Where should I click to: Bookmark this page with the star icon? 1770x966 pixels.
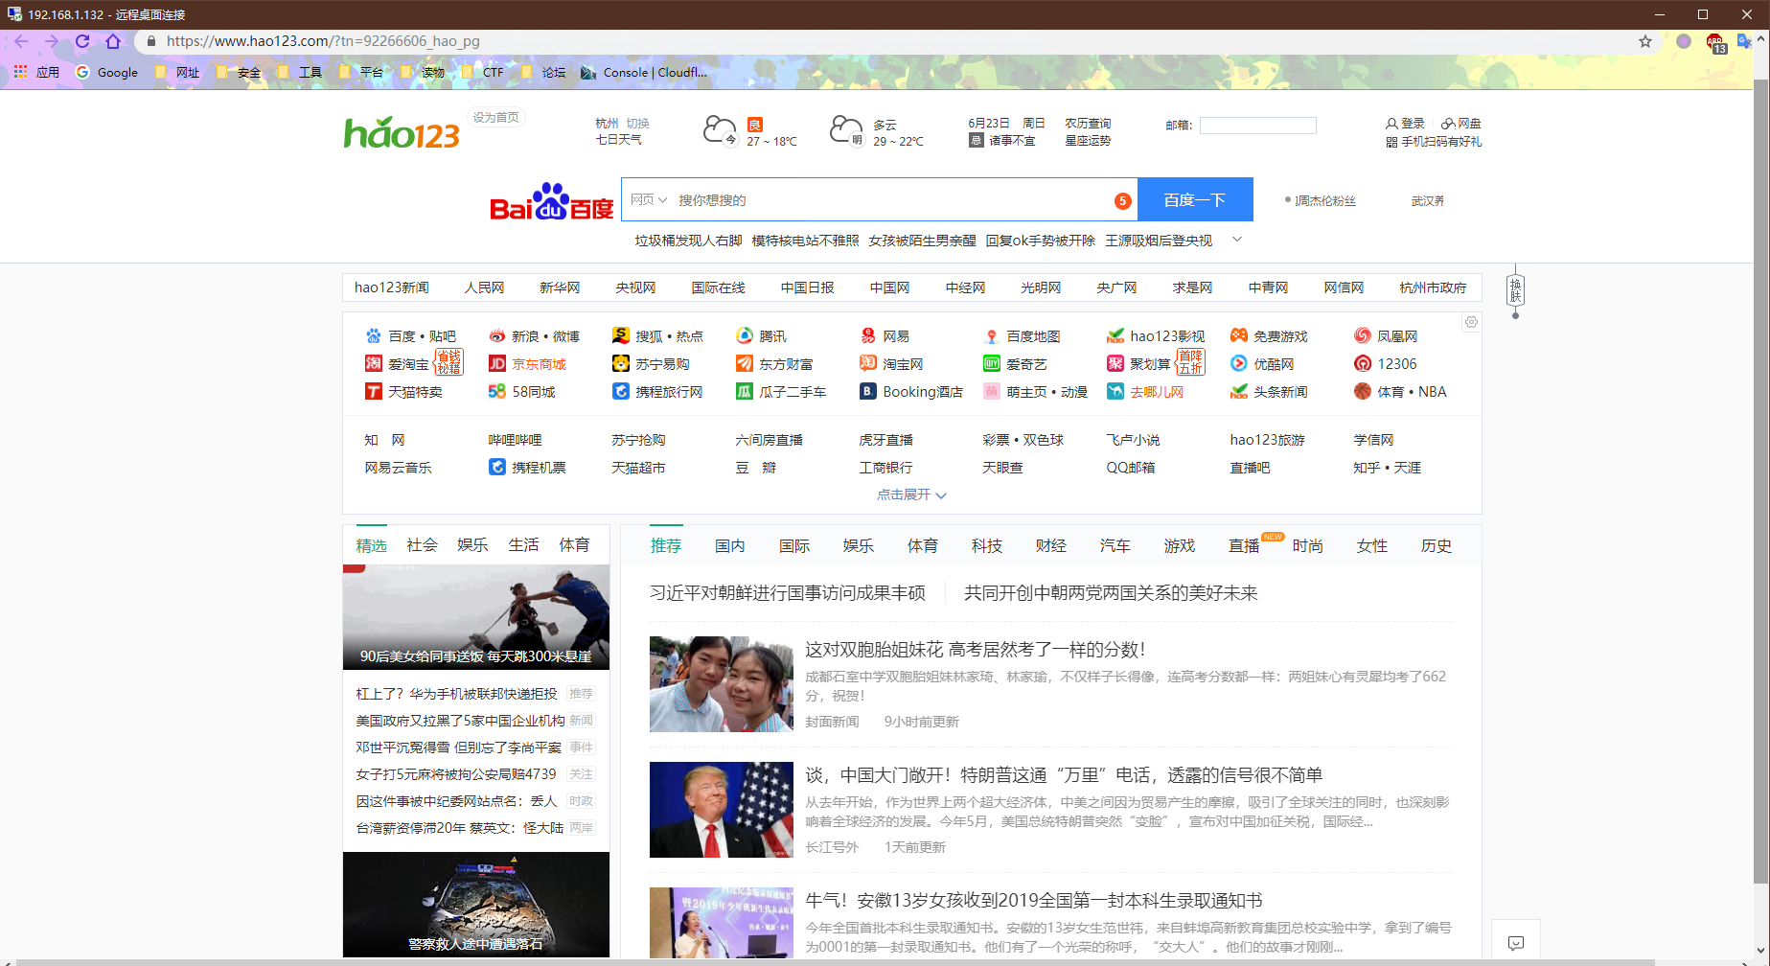point(1645,41)
